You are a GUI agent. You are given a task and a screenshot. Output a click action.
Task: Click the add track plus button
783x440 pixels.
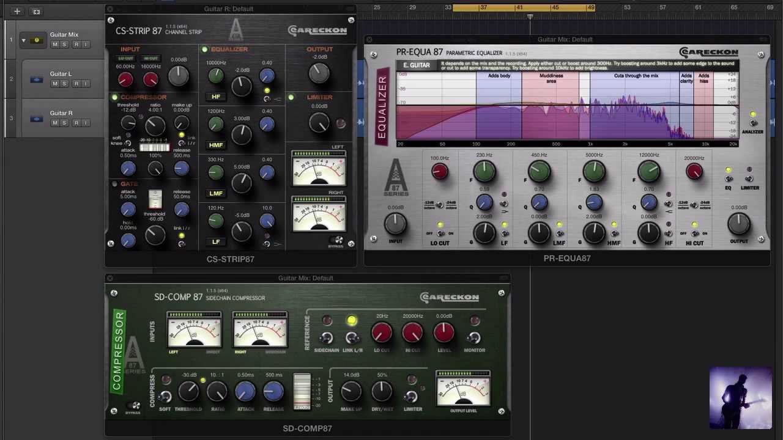click(17, 11)
